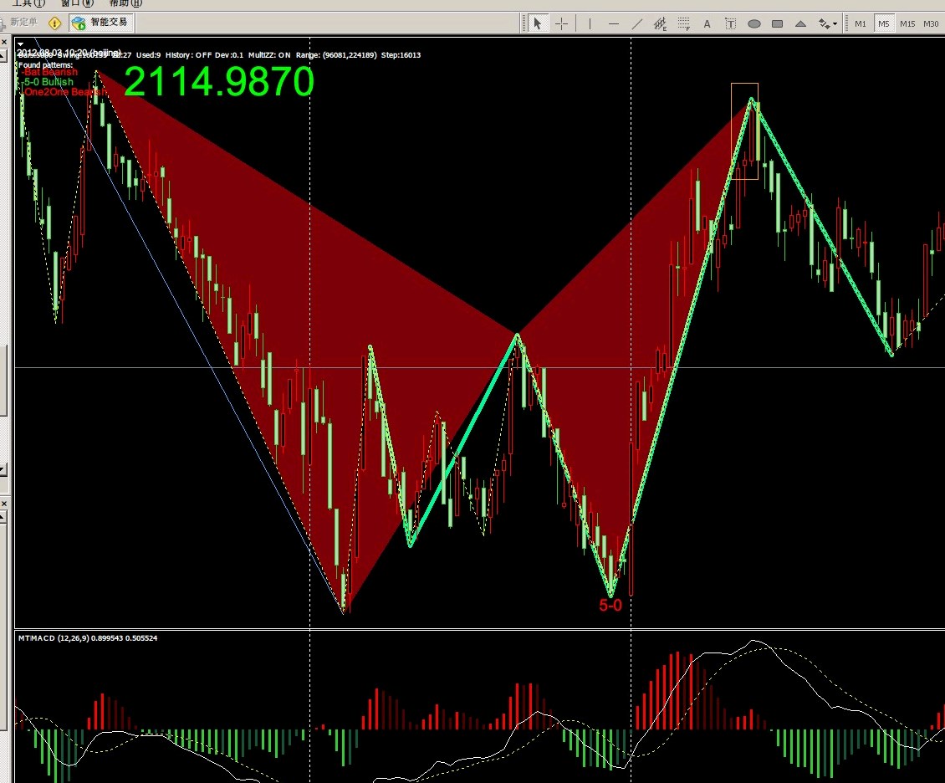The width and height of the screenshot is (945, 783).
Task: Pick the ellipse shape tool
Action: [x=753, y=23]
